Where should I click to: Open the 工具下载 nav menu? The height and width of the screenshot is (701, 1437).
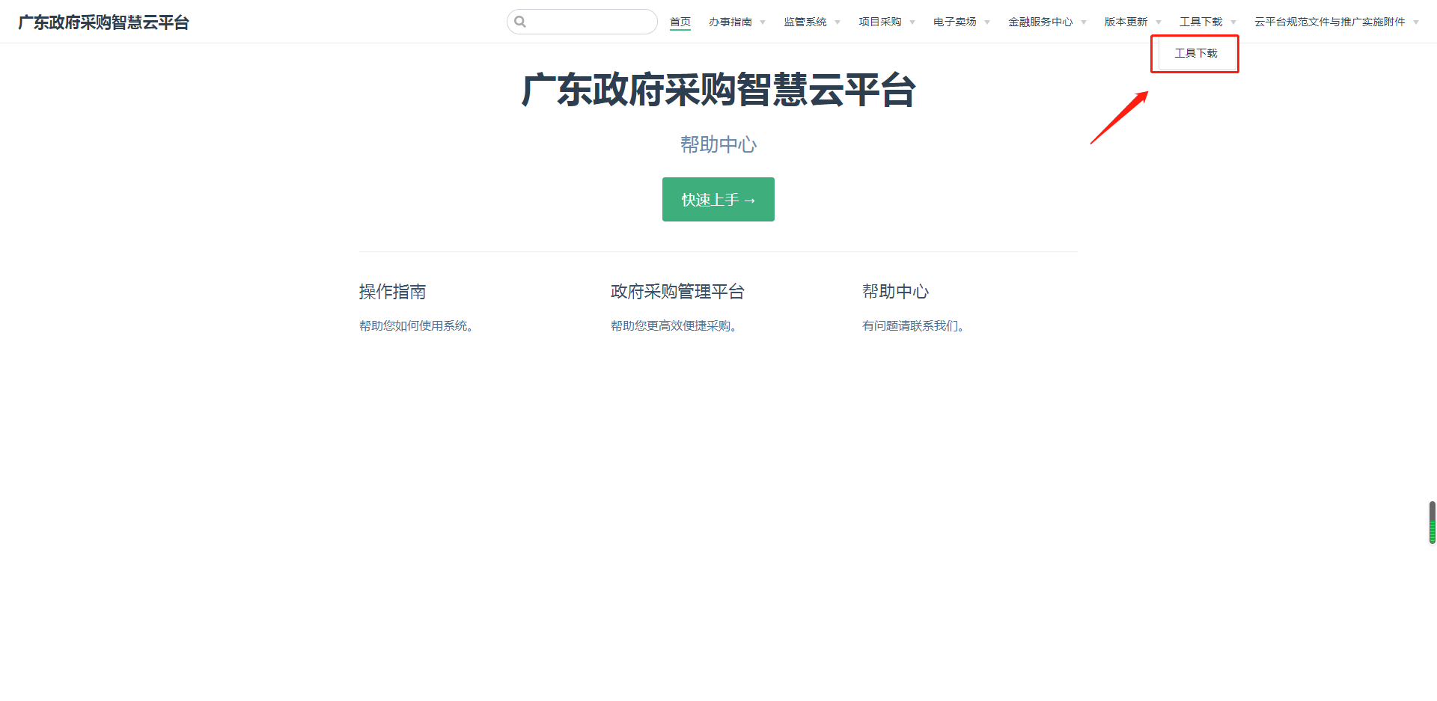pos(1201,22)
